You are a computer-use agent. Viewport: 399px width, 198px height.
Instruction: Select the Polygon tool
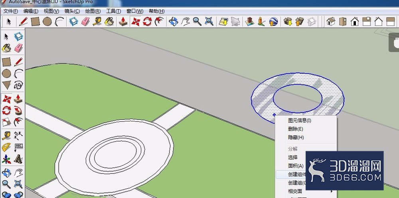(6, 85)
